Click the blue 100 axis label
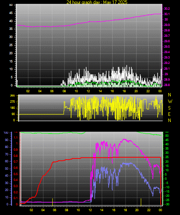Screen dimensions: 180x215 tap(6, 133)
